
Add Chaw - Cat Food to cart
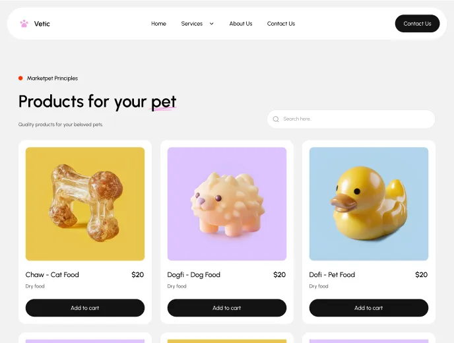pos(85,307)
